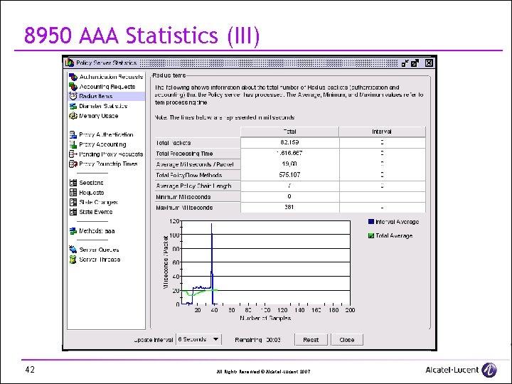Click the peak spike in the chart

click(212, 225)
